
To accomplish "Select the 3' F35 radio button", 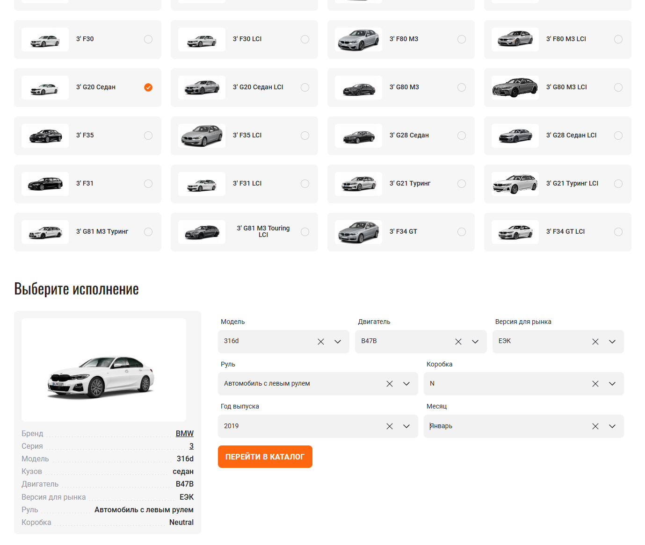I will tap(148, 136).
